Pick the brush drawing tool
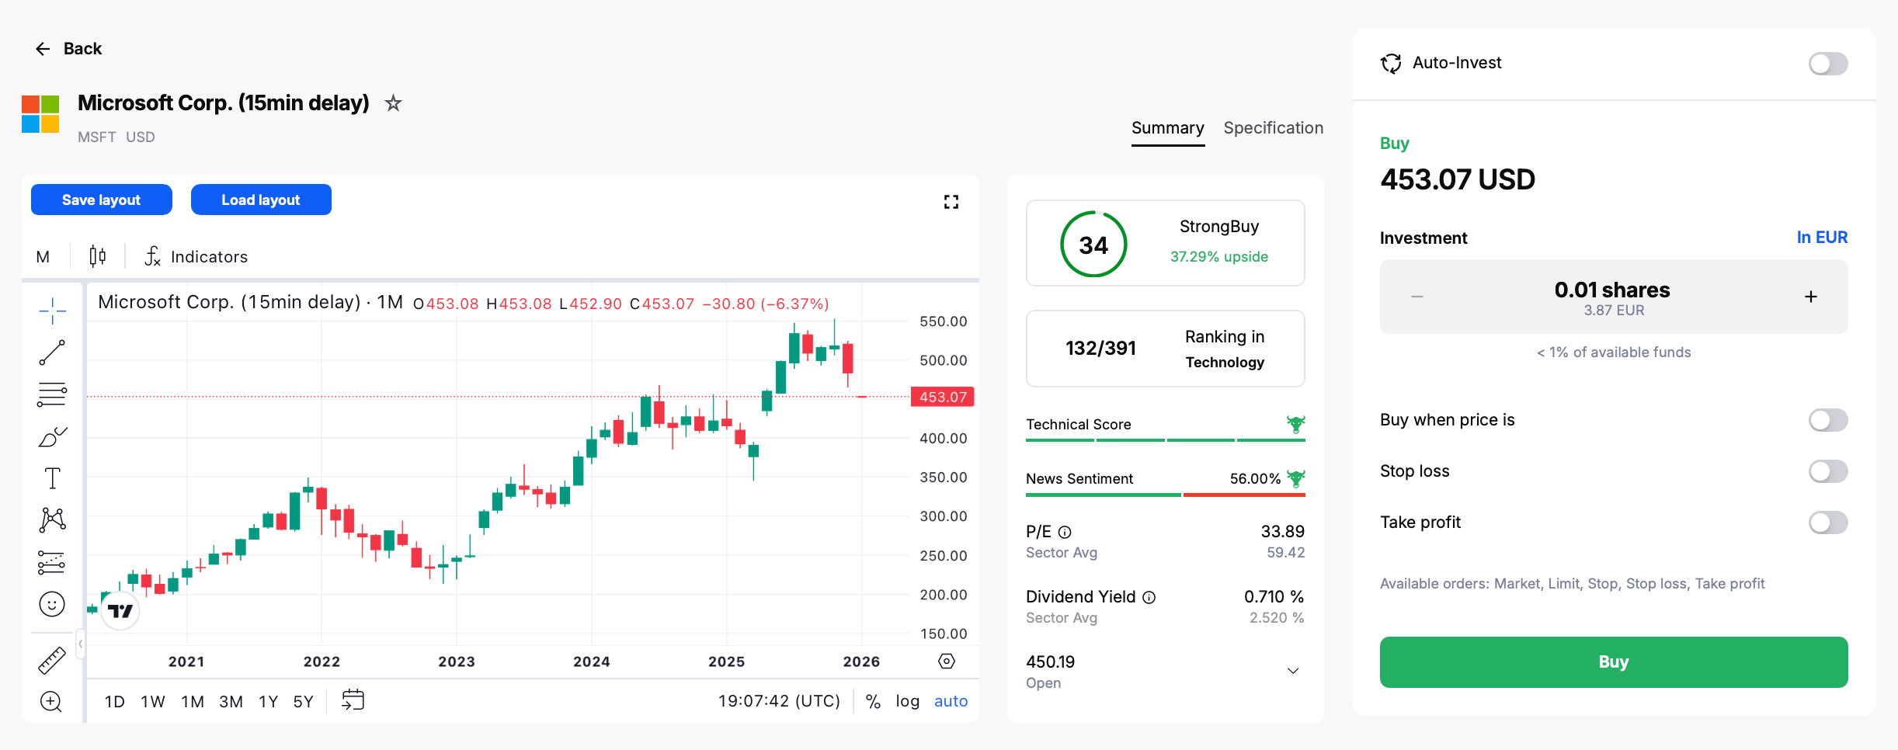The image size is (1898, 750). 52,437
